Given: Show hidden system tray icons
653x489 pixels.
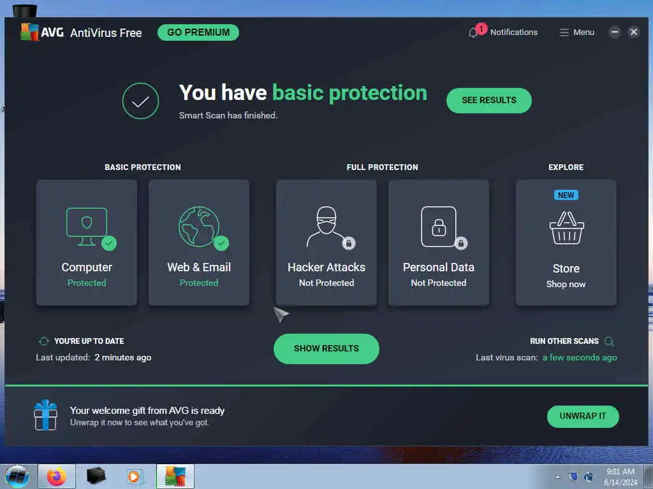Looking at the screenshot, I should [x=557, y=477].
